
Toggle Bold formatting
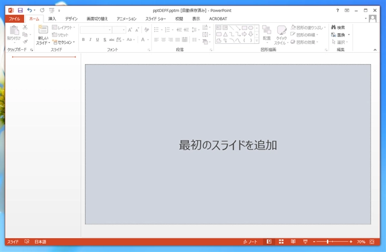(83, 40)
